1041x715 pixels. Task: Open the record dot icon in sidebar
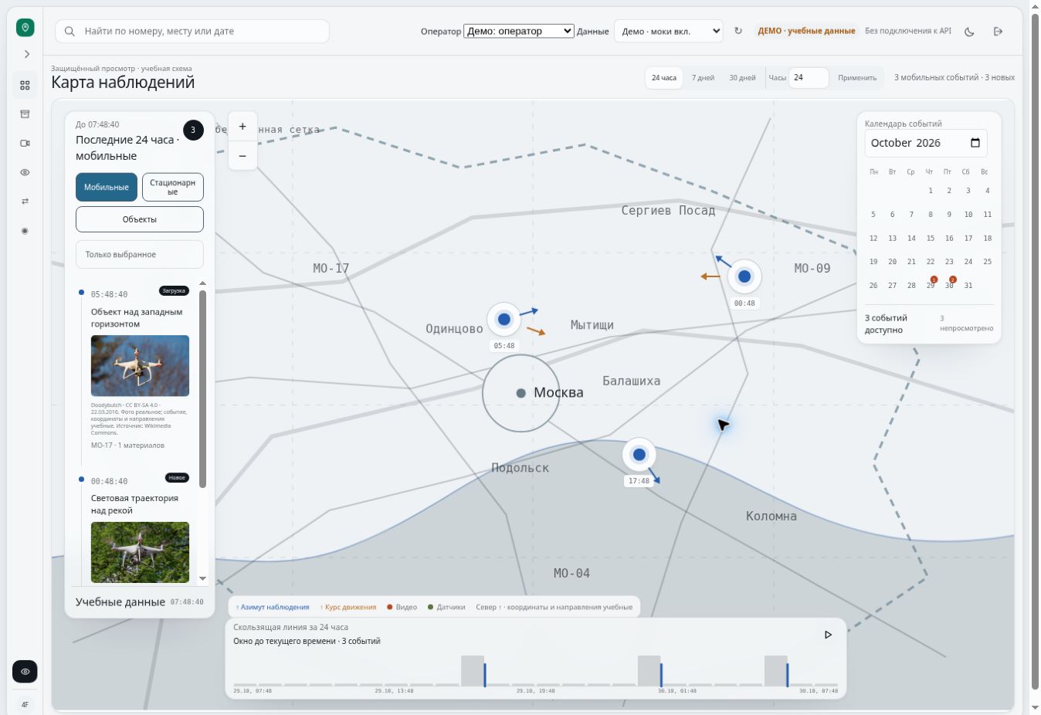click(x=25, y=231)
